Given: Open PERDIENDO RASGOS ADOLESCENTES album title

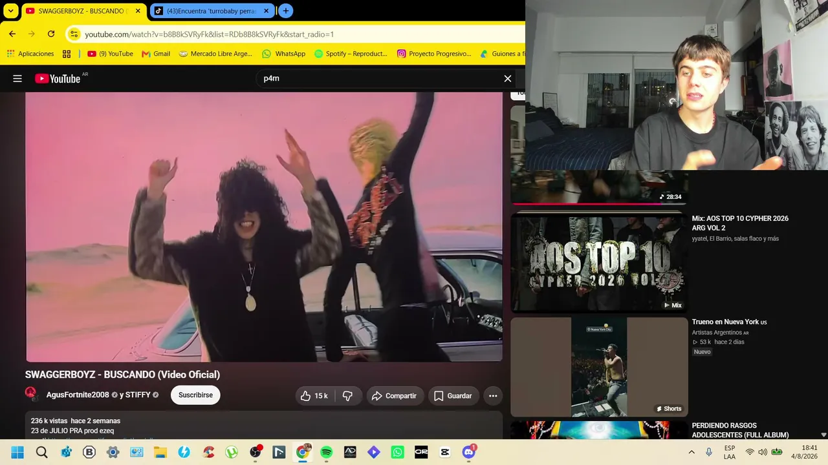Looking at the screenshot, I should click(740, 430).
